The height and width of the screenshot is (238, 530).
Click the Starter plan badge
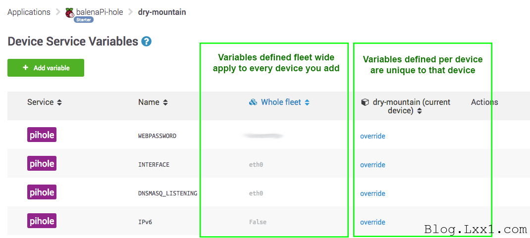point(84,20)
